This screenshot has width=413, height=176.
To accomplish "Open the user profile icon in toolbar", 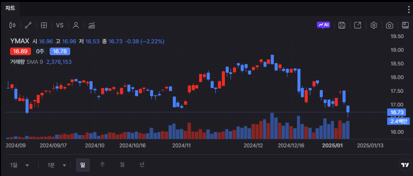I will (76, 25).
